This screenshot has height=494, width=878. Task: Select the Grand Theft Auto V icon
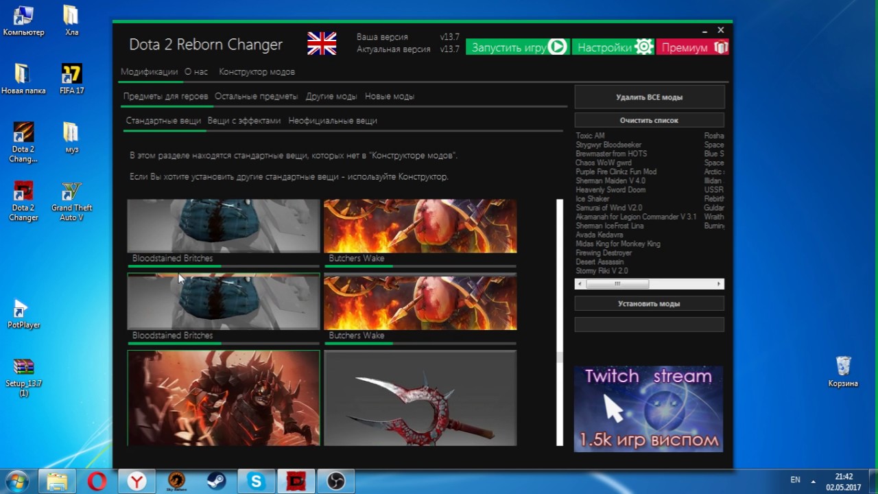coord(71,201)
